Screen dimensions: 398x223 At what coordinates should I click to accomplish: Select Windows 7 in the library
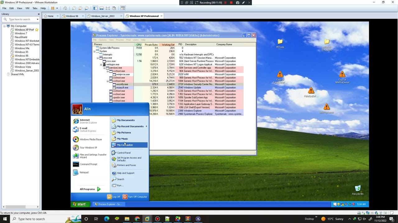[x=21, y=33]
